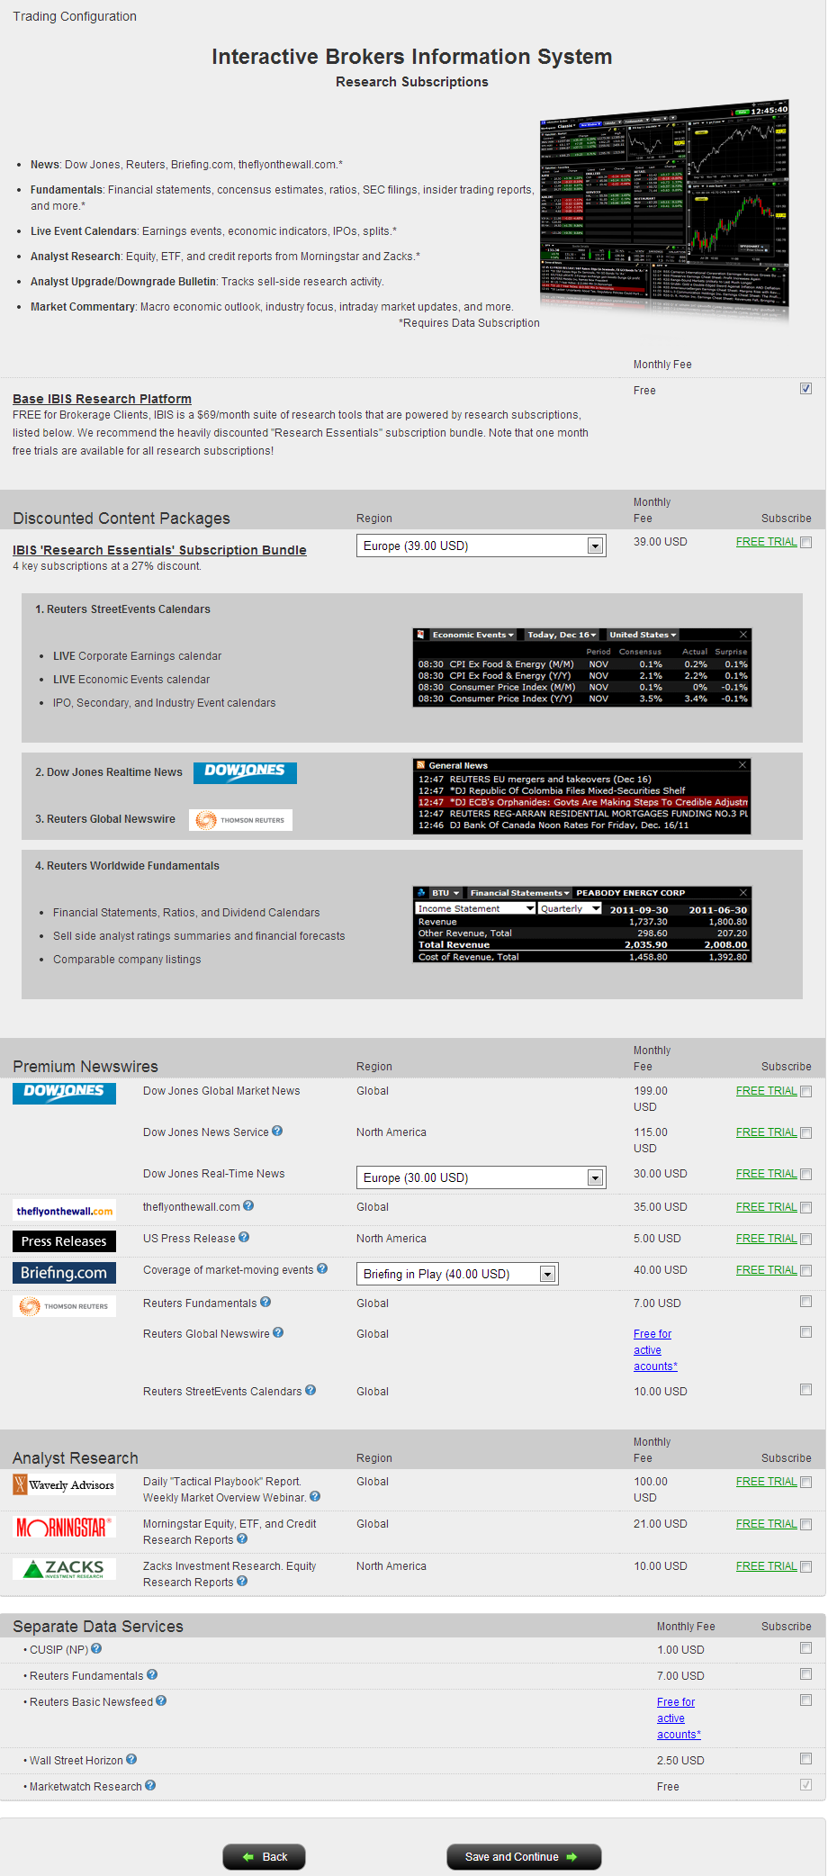The height and width of the screenshot is (1876, 828).
Task: Click the Briefing.com logo
Action: pos(64,1273)
